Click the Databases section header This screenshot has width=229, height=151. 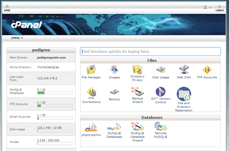click(x=150, y=118)
